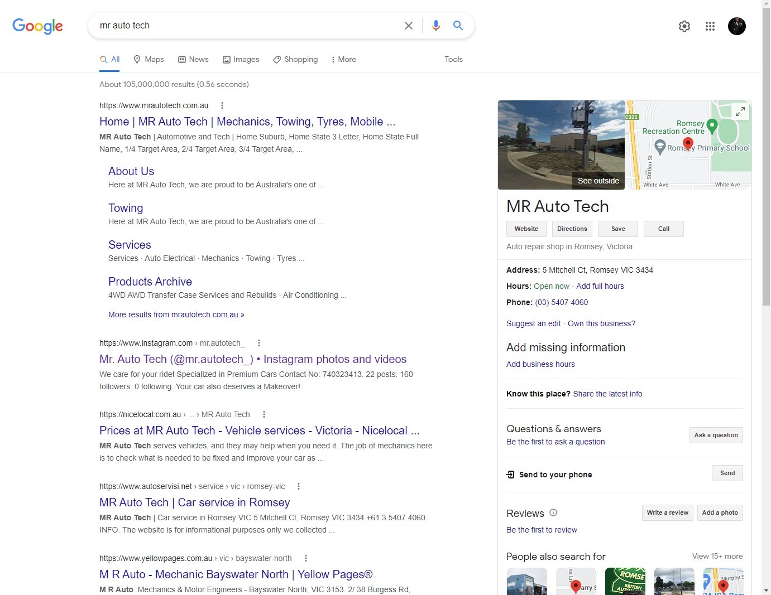Click Ask a question button
This screenshot has width=771, height=595.
coord(716,435)
